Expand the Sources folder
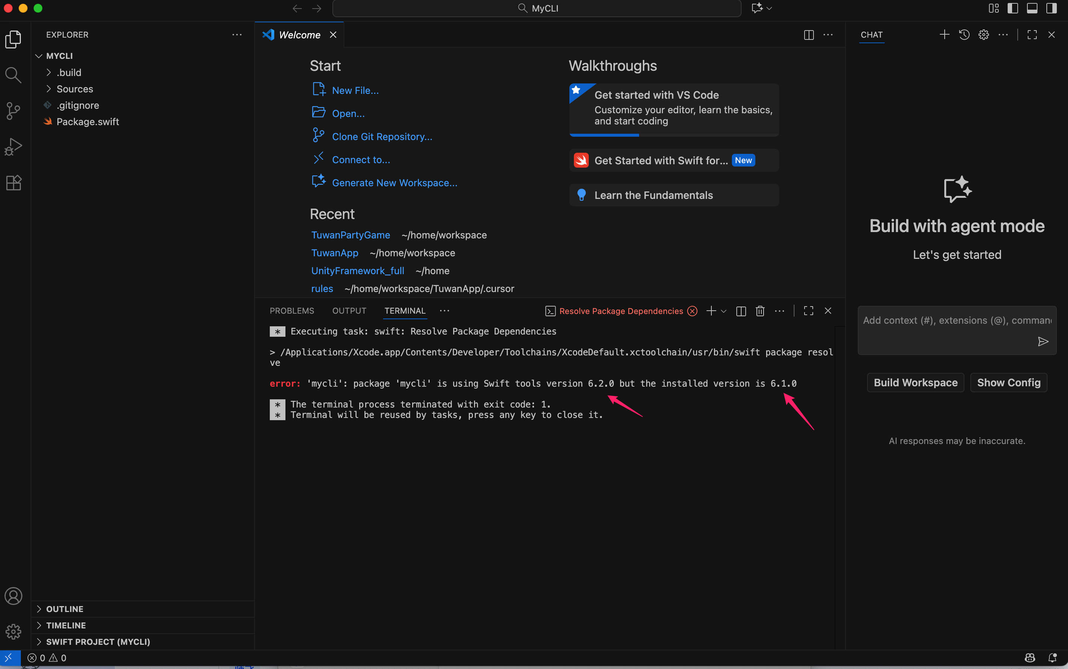 pyautogui.click(x=75, y=89)
